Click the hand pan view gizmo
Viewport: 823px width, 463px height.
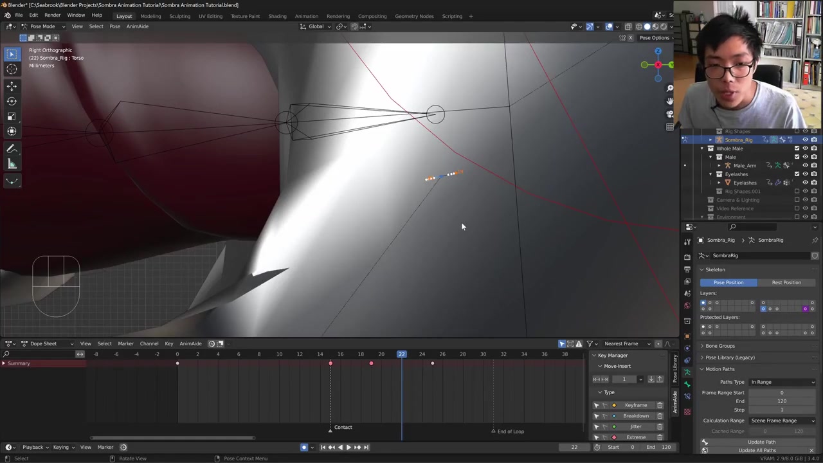tap(670, 101)
